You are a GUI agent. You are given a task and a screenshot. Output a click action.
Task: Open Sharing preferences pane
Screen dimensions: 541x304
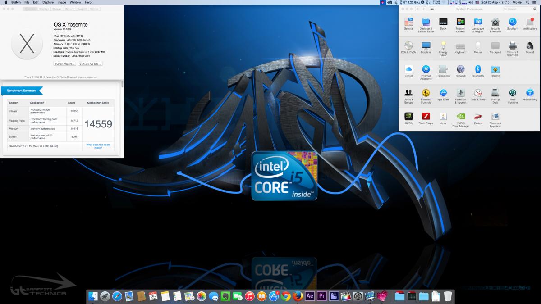(x=495, y=71)
